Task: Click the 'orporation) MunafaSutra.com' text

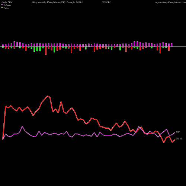Action: (171, 2)
